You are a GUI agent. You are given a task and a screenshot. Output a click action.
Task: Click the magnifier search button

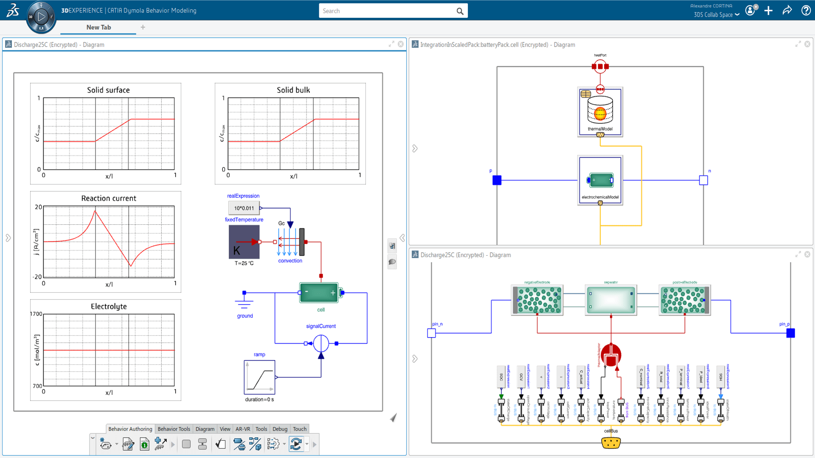tap(460, 11)
